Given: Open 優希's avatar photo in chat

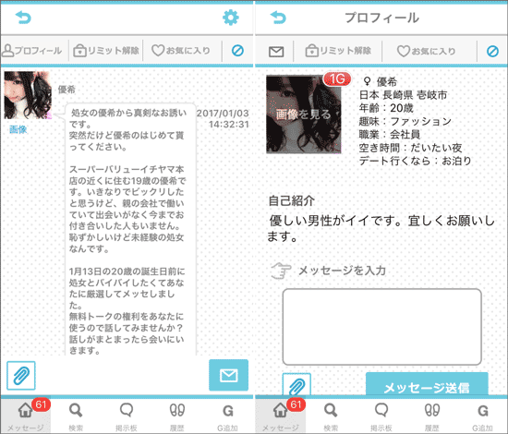Looking at the screenshot, I should tap(28, 95).
